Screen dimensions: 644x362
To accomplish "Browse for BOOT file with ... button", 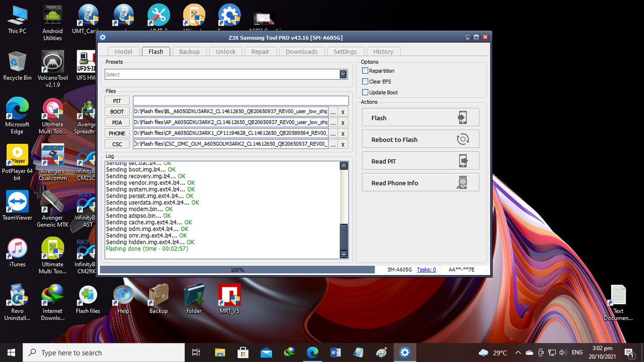I will (x=333, y=112).
